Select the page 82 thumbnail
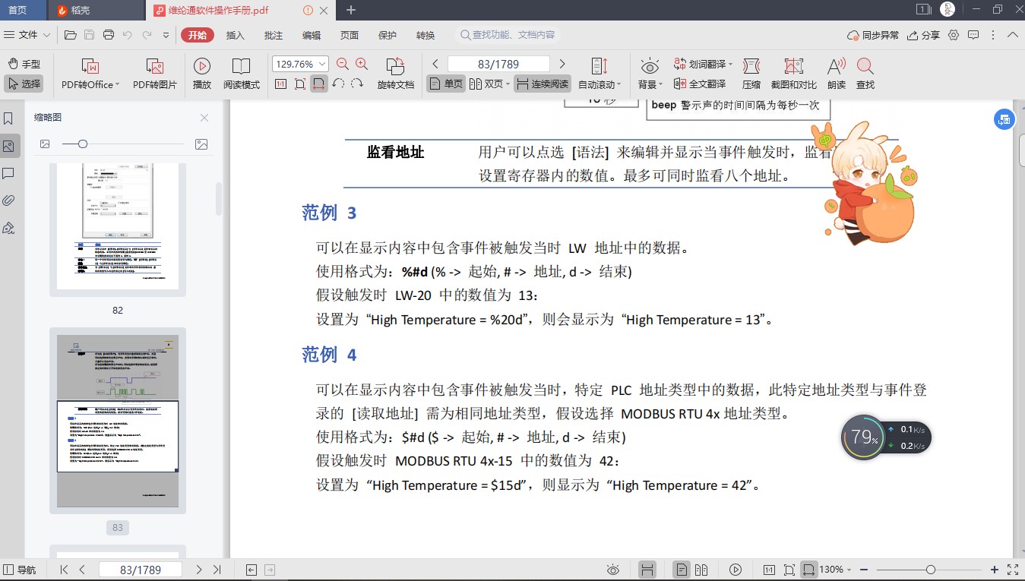The image size is (1025, 581). 117,228
